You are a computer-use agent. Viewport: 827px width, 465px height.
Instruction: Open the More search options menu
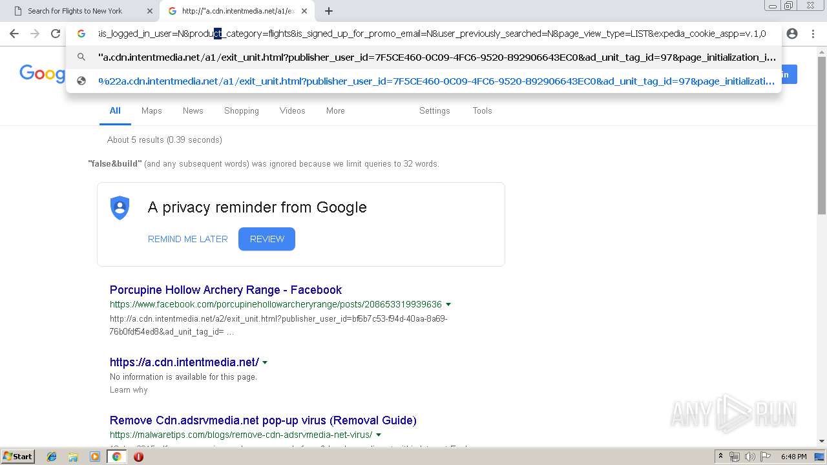pyautogui.click(x=335, y=111)
